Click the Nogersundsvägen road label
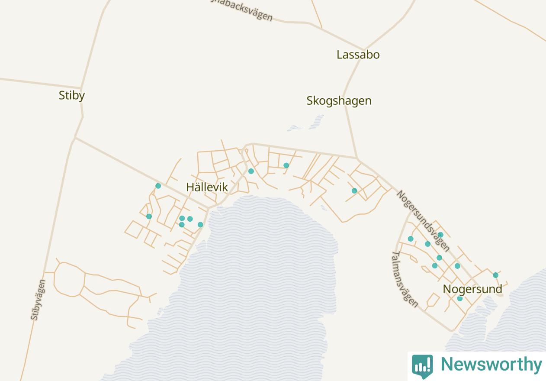This screenshot has width=546, height=381. click(x=423, y=220)
